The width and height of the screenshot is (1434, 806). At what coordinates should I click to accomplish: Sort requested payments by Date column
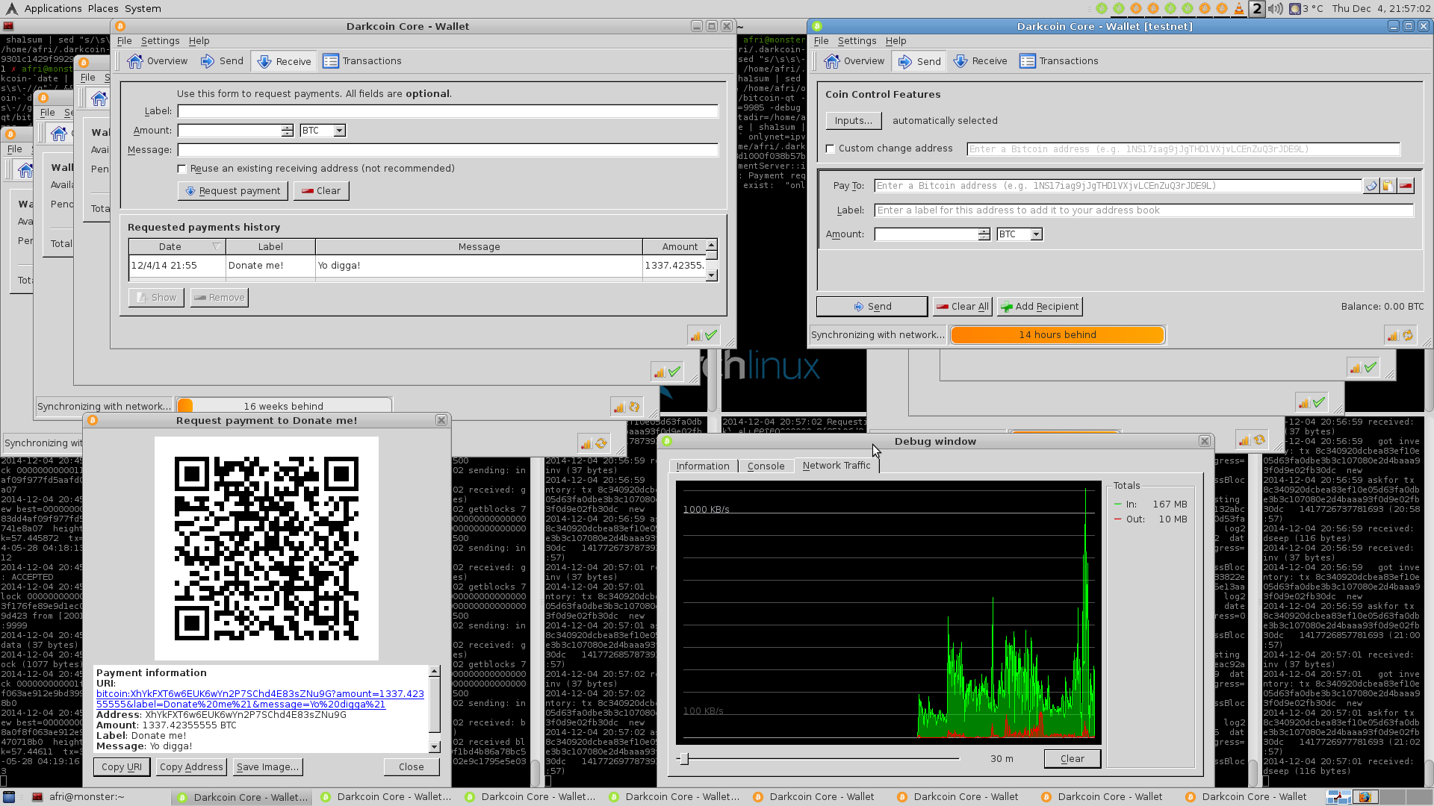point(177,247)
